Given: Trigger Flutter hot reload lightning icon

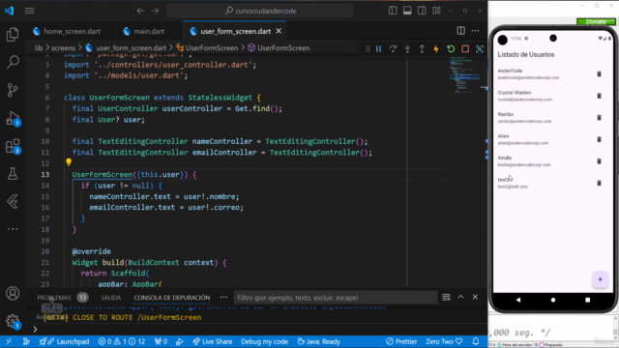Looking at the screenshot, I should pos(436,49).
